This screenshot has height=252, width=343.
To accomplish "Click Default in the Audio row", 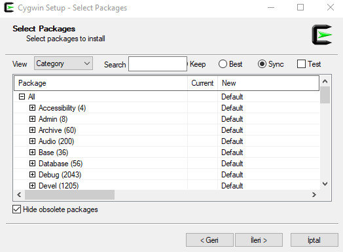I will pyautogui.click(x=232, y=141).
